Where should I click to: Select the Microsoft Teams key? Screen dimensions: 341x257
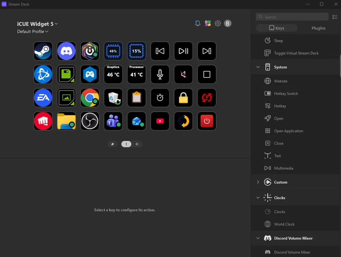(x=113, y=121)
